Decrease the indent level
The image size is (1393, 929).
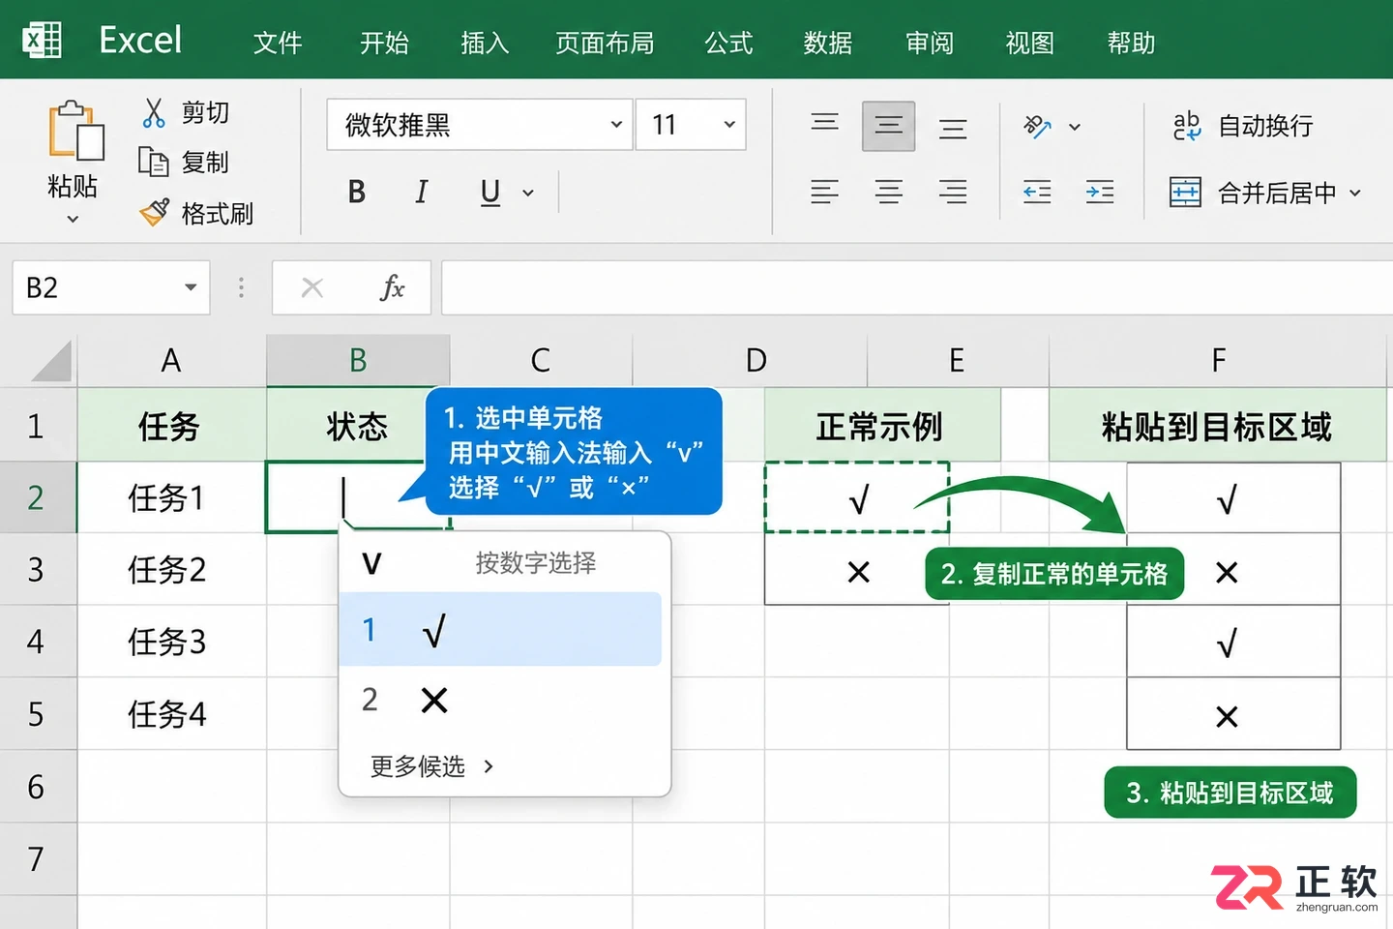(1037, 192)
